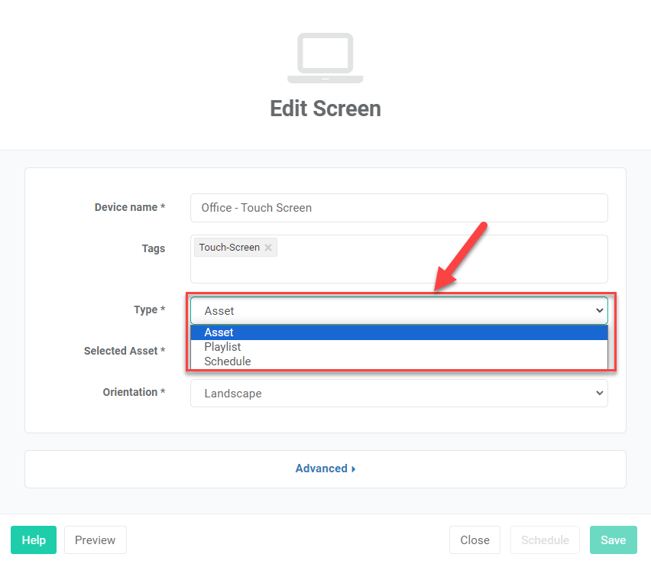Screen dimensions: 651x564
Task: Click the disabled Schedule button in footer
Action: pyautogui.click(x=545, y=540)
